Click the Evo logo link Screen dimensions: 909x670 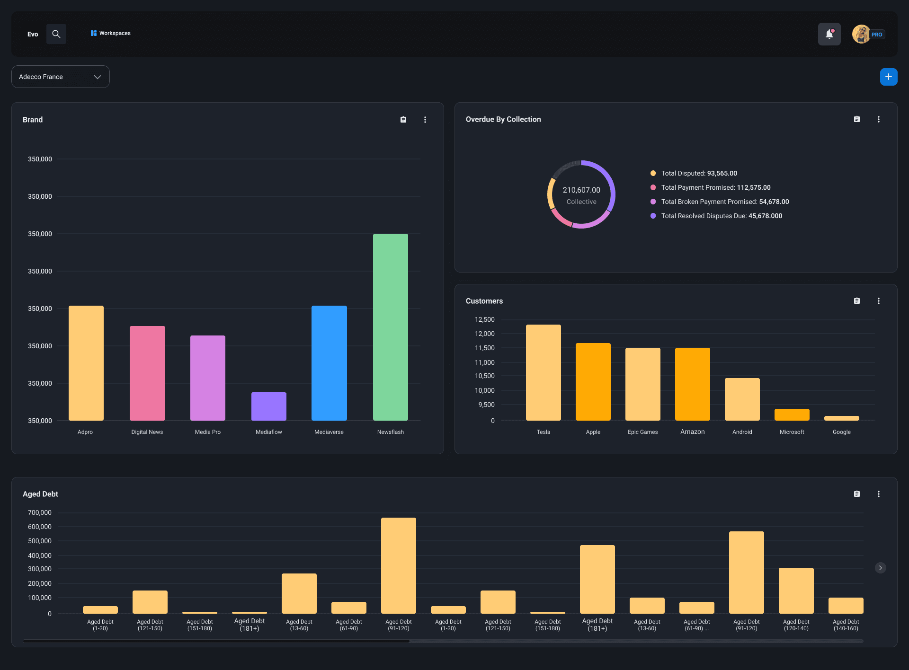(33, 34)
